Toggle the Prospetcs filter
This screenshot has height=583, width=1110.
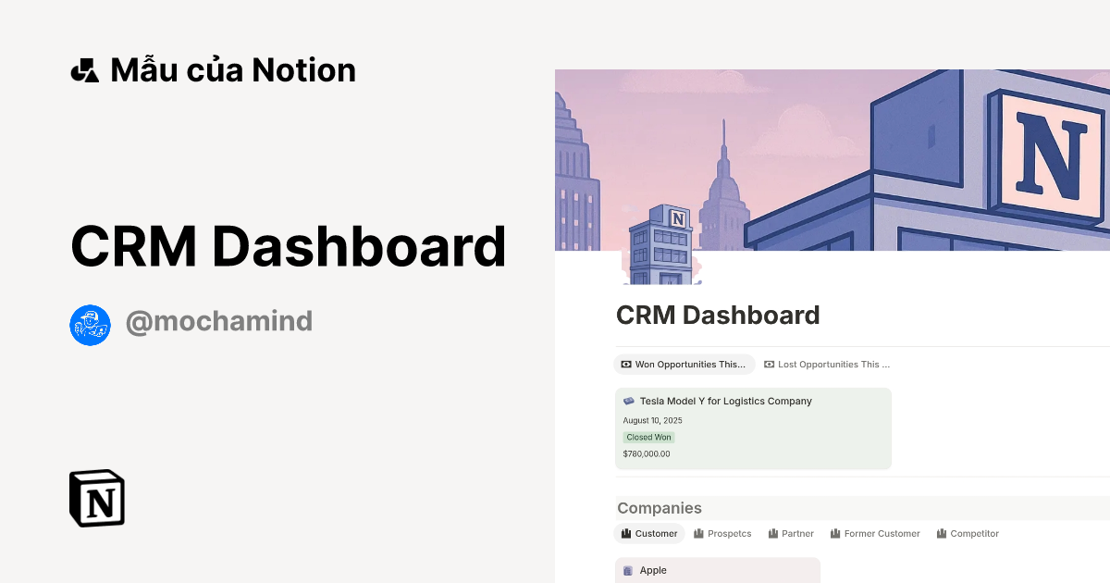pos(722,533)
